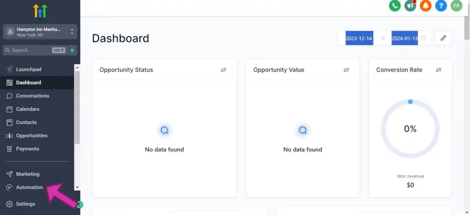Open the megaphone announcements icon

pyautogui.click(x=410, y=6)
